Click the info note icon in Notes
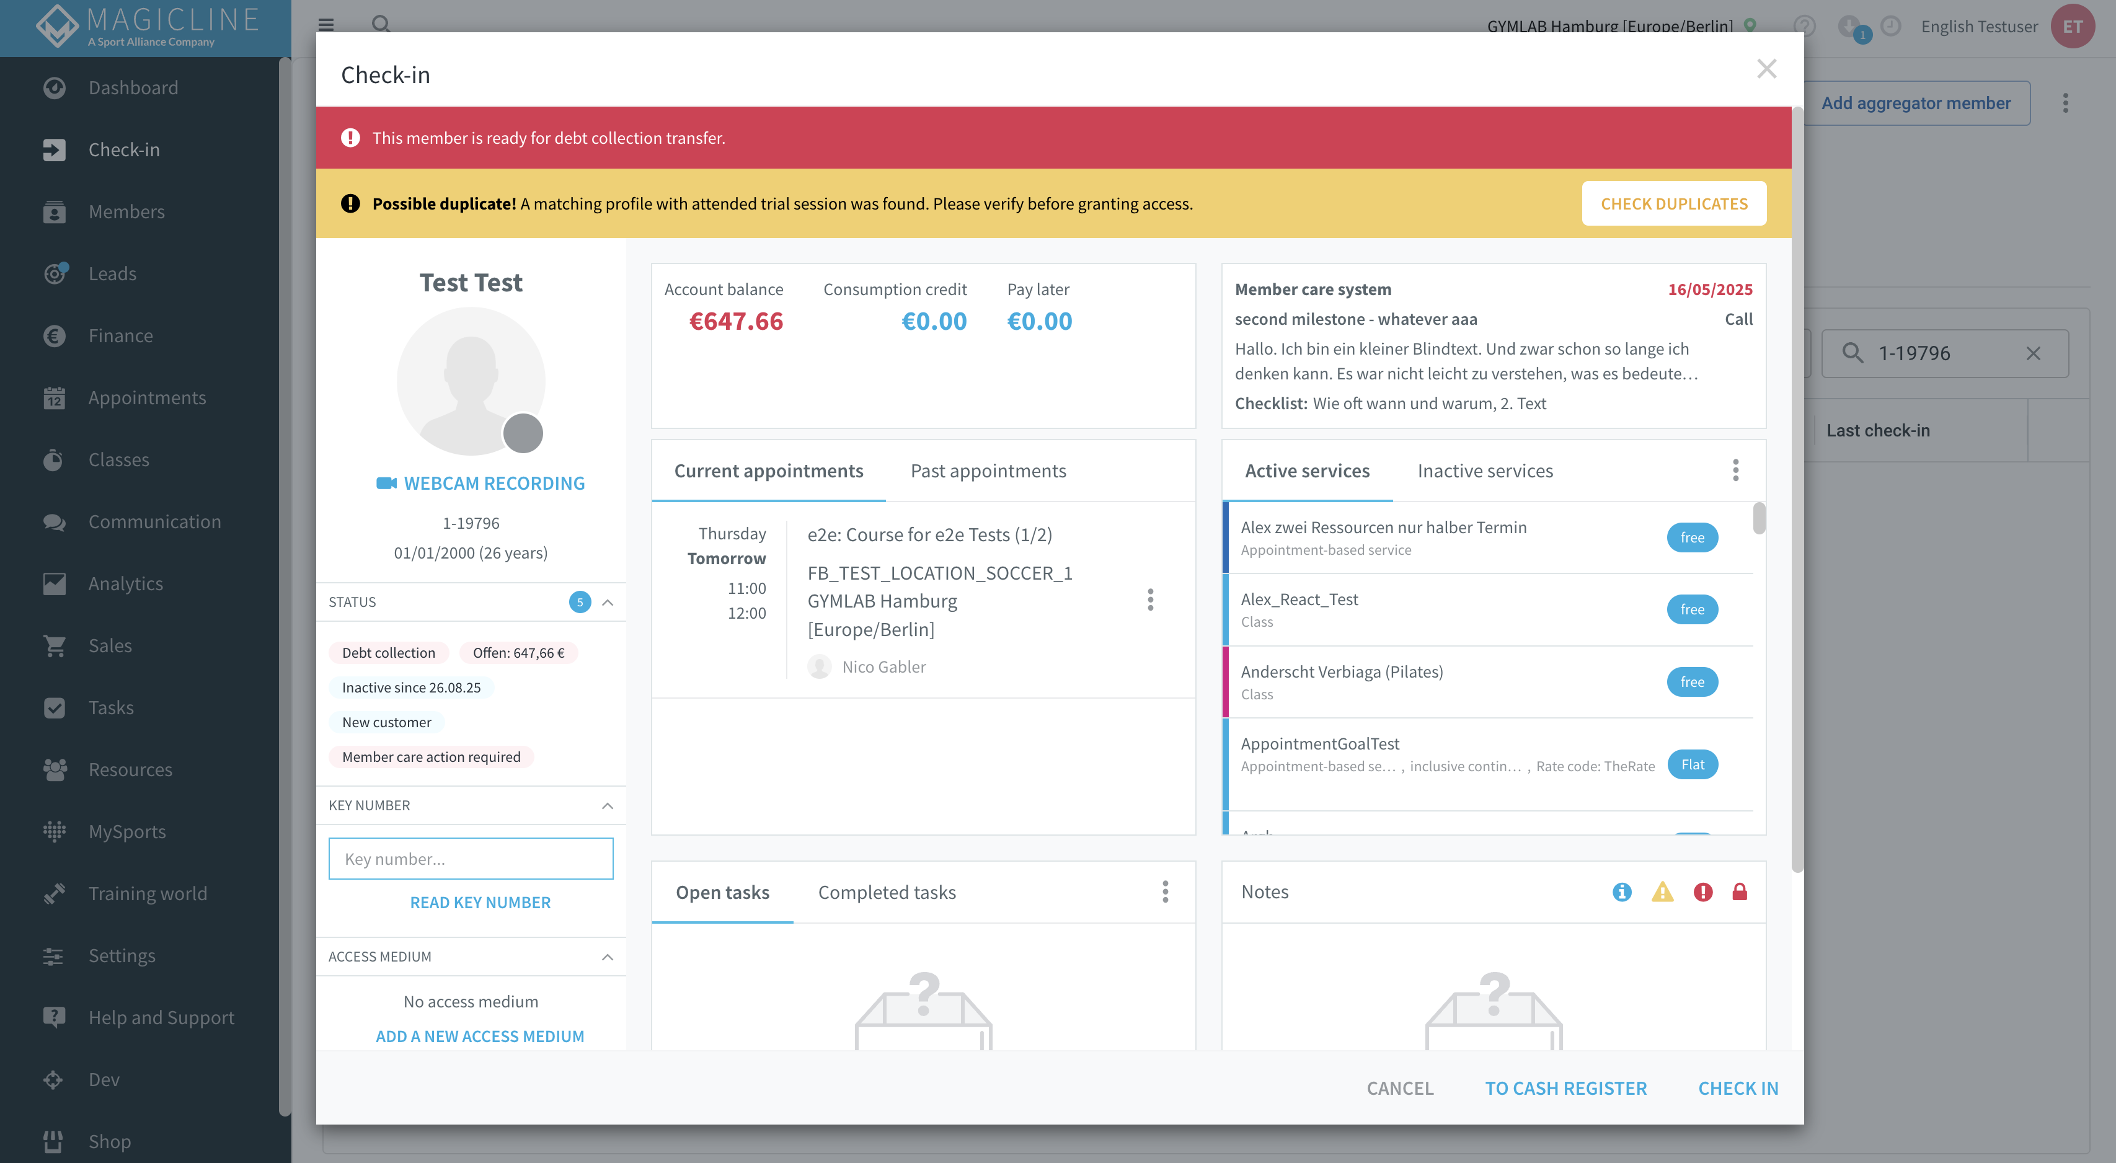 point(1621,892)
